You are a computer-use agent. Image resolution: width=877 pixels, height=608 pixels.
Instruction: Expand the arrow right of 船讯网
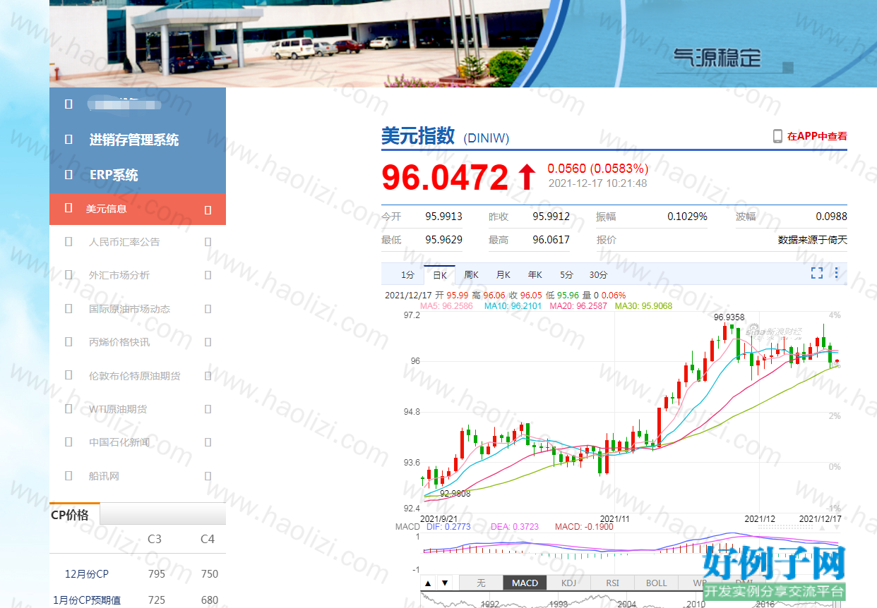point(208,476)
